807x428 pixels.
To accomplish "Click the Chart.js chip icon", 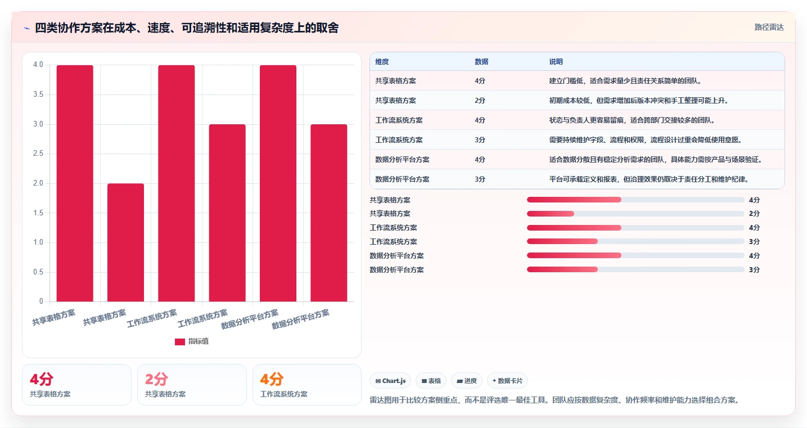I will (x=378, y=381).
